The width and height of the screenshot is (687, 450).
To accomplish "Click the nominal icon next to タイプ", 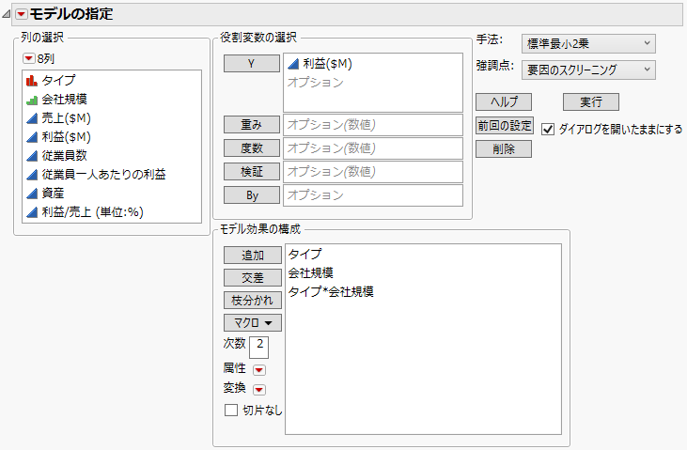I will pyautogui.click(x=32, y=81).
